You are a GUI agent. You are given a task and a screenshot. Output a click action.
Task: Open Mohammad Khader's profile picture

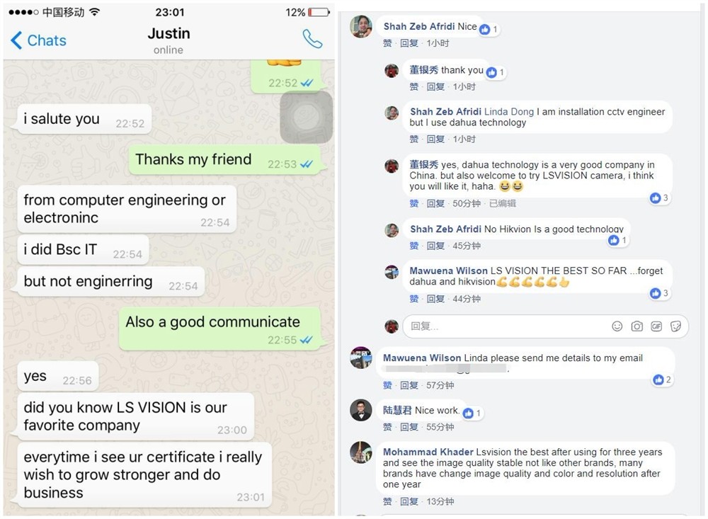click(x=361, y=452)
